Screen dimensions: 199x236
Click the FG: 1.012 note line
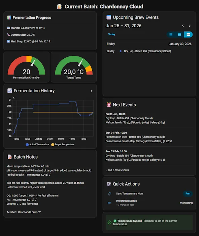coord(22,200)
